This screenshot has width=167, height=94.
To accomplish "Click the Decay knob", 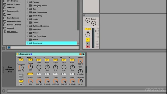I will 31,67.
